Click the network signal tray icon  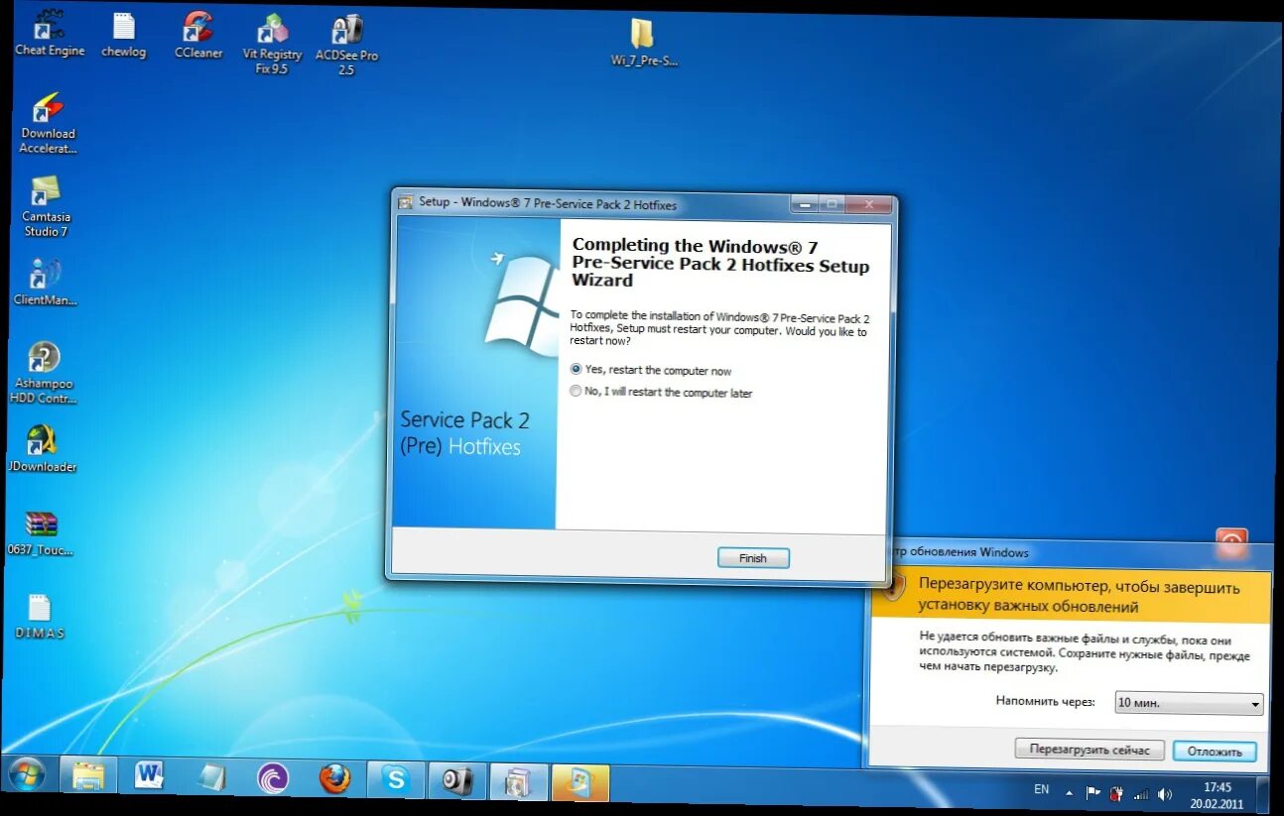(1141, 793)
